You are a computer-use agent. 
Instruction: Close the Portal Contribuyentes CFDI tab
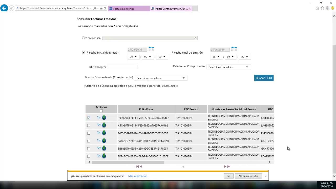tap(190, 9)
